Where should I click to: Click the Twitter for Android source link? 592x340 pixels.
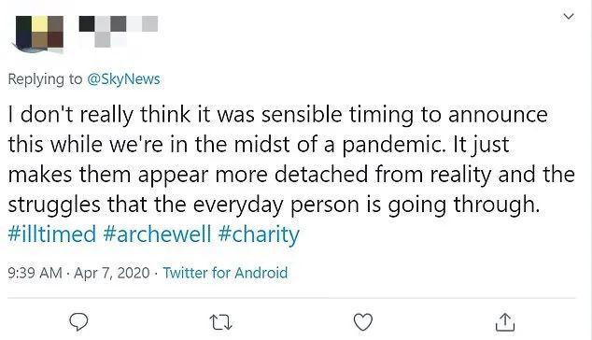click(x=225, y=273)
